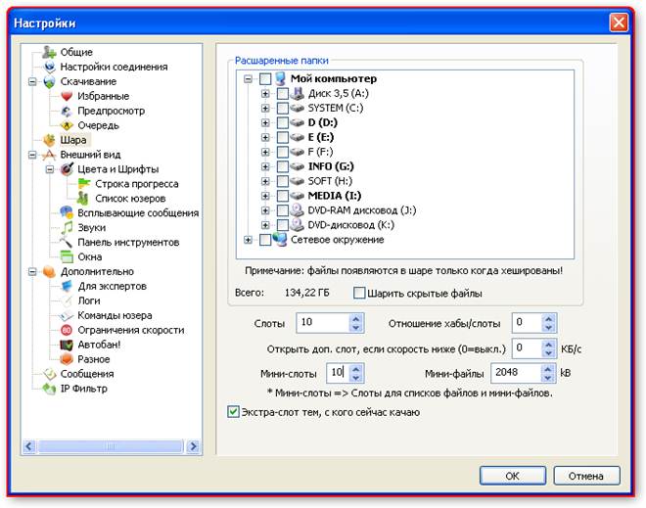Collapse the Внешний вид tree branch
Image resolution: width=646 pixels, height=508 pixels.
click(x=32, y=155)
